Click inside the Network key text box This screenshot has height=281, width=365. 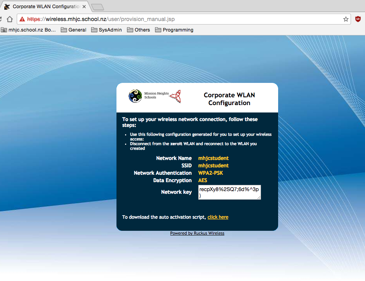229,192
